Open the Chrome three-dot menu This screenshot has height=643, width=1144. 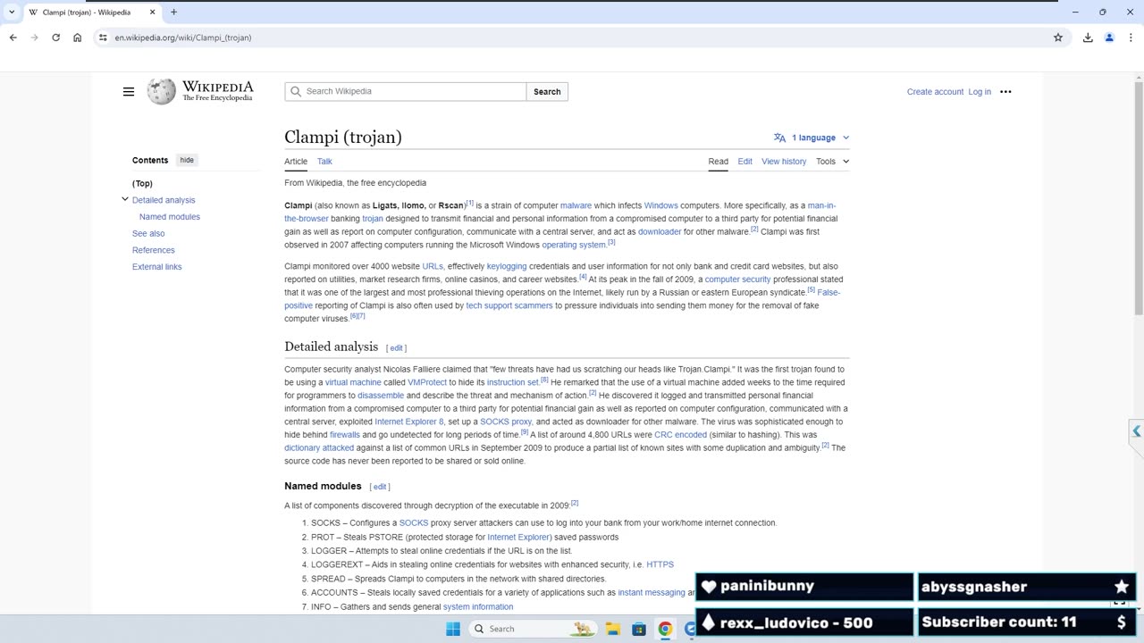pos(1131,38)
